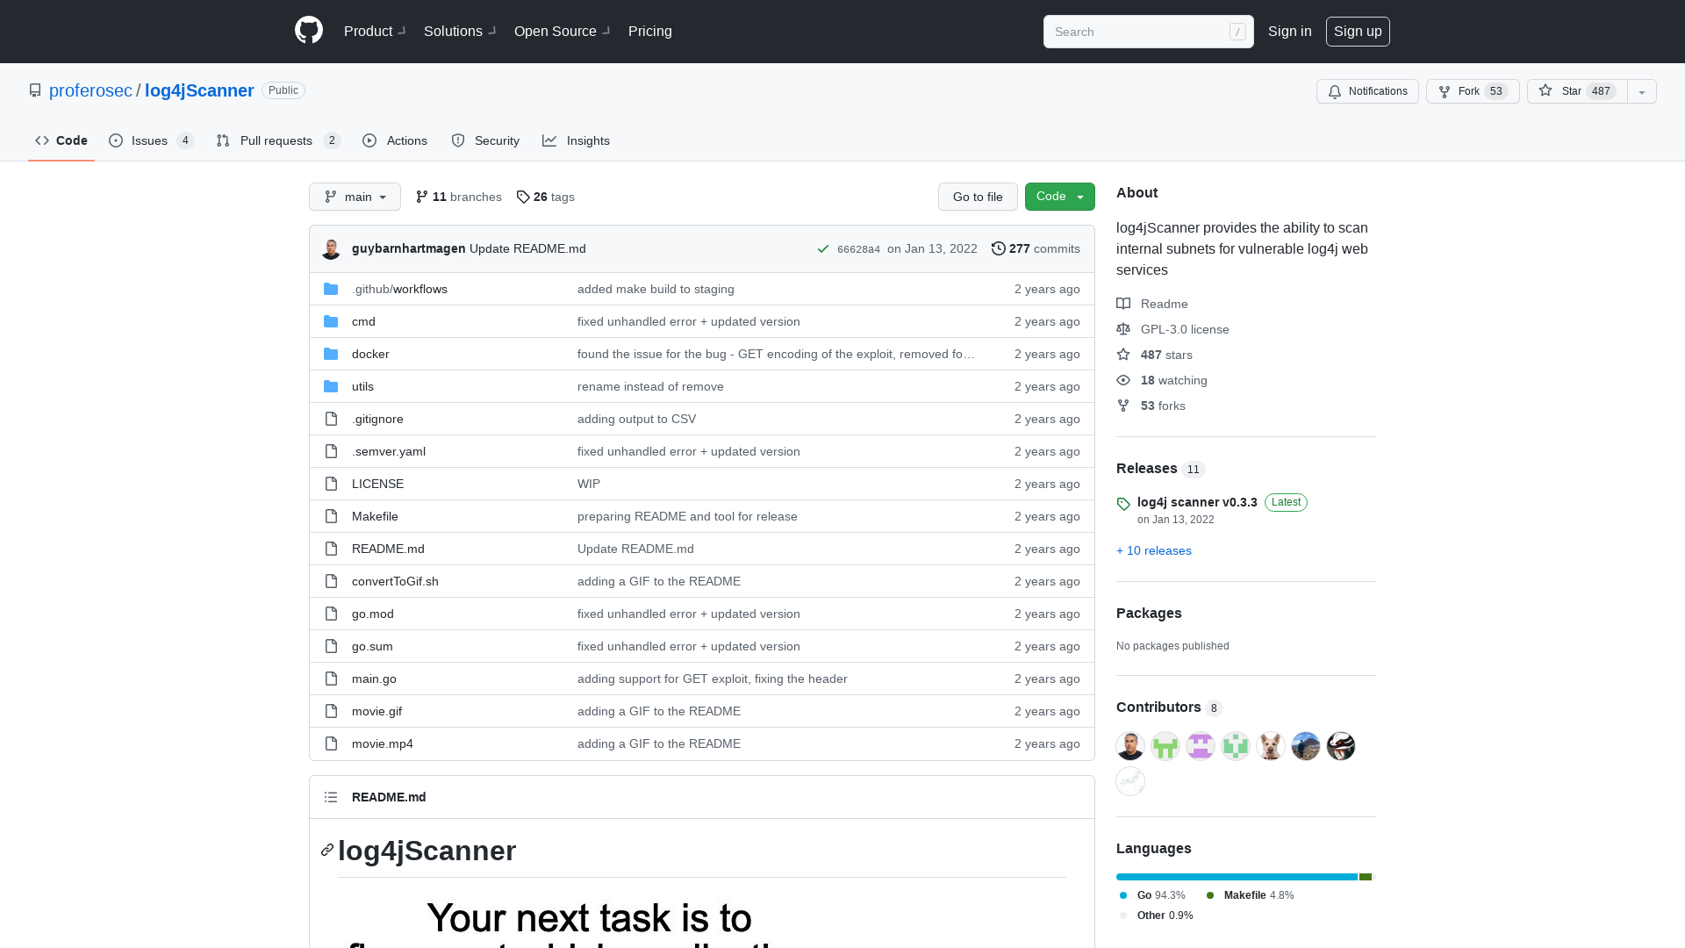Click the movie.mp4 file icon
Viewport: 1685px width, 948px height.
pyautogui.click(x=331, y=743)
